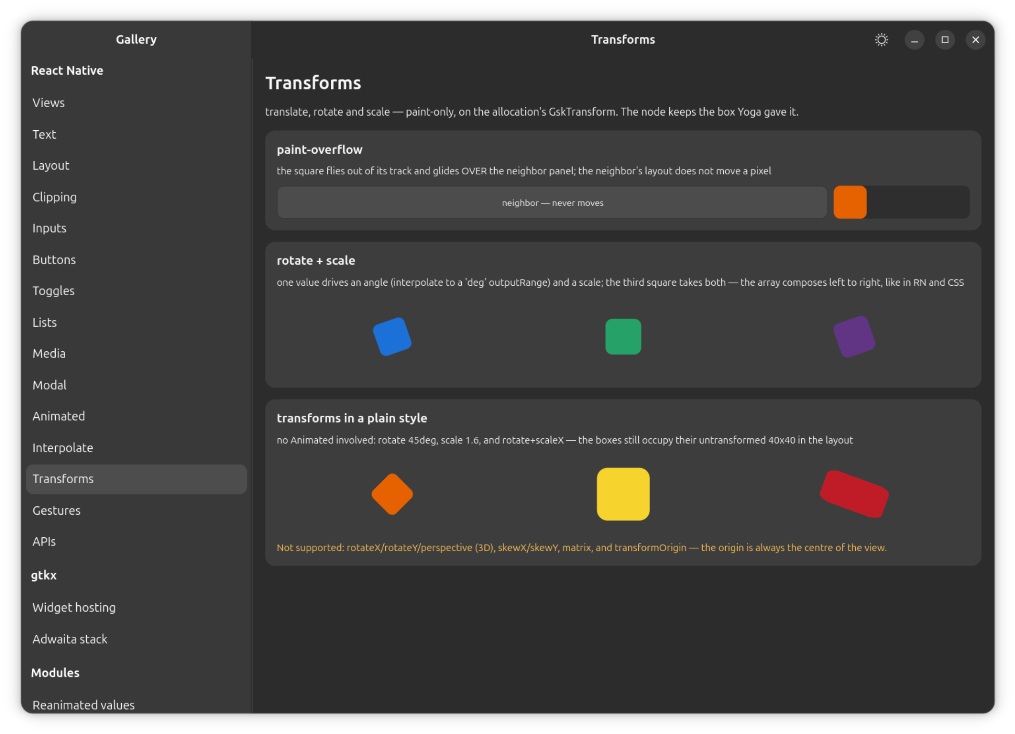Click the orange diamond rotated 45deg
The width and height of the screenshot is (1015, 734).
pyautogui.click(x=392, y=494)
